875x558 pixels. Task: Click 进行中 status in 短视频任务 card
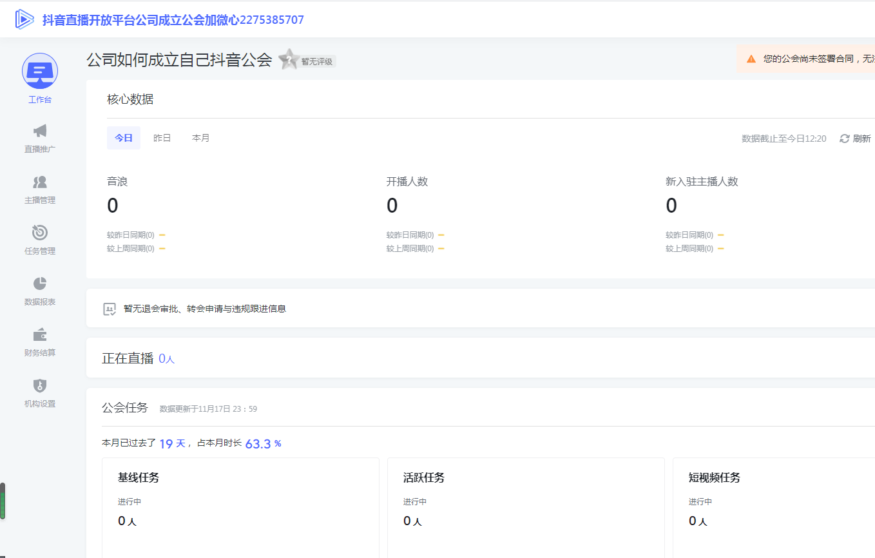700,502
